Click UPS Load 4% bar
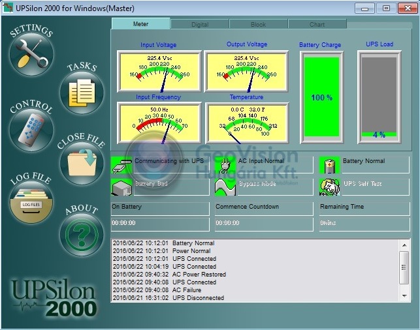The width and height of the screenshot is (420, 330). 380,97
